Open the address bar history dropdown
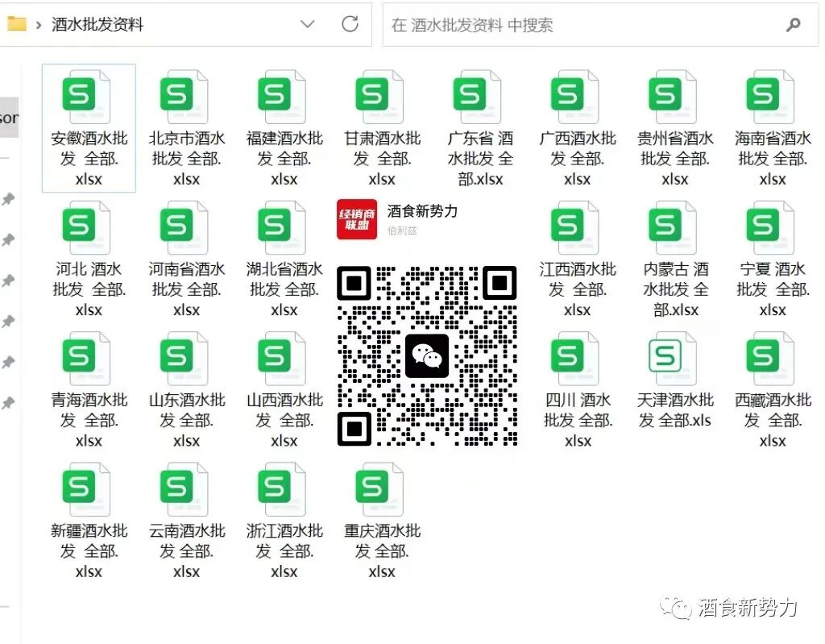The height and width of the screenshot is (644, 825). [x=307, y=25]
